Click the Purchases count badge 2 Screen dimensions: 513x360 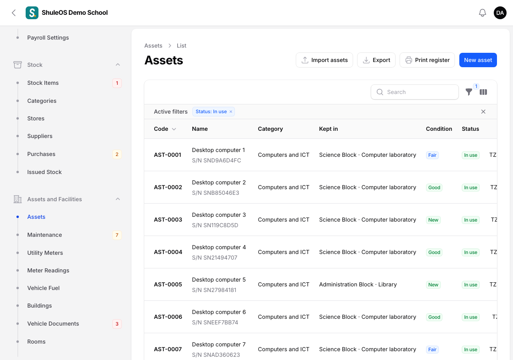click(x=117, y=154)
